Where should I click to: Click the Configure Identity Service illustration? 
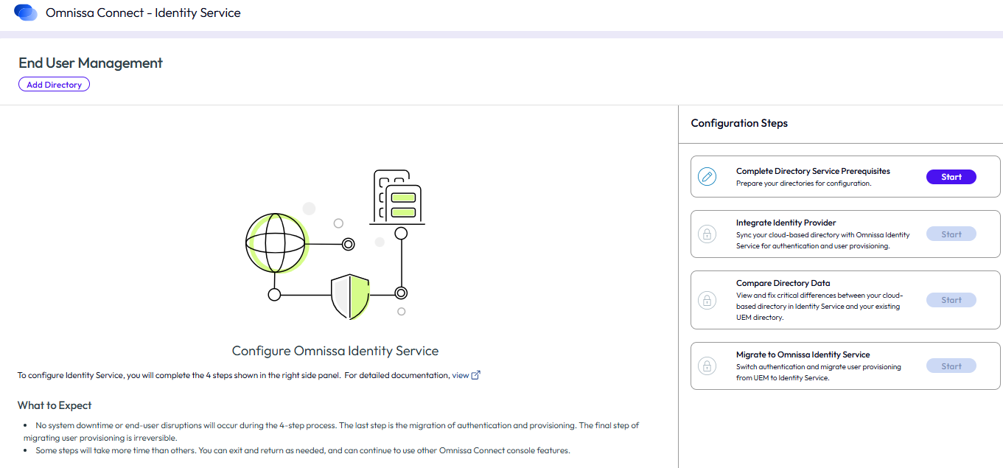click(x=335, y=245)
